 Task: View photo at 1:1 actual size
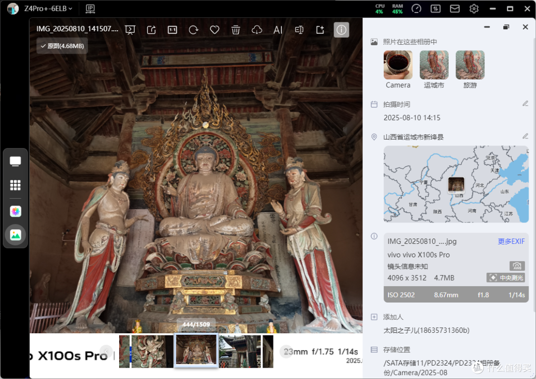click(x=173, y=30)
